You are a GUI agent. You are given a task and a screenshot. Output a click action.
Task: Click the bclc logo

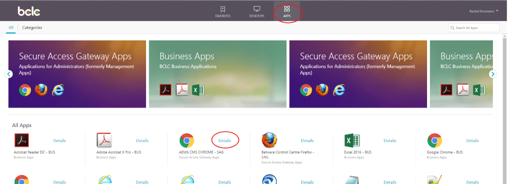(29, 11)
